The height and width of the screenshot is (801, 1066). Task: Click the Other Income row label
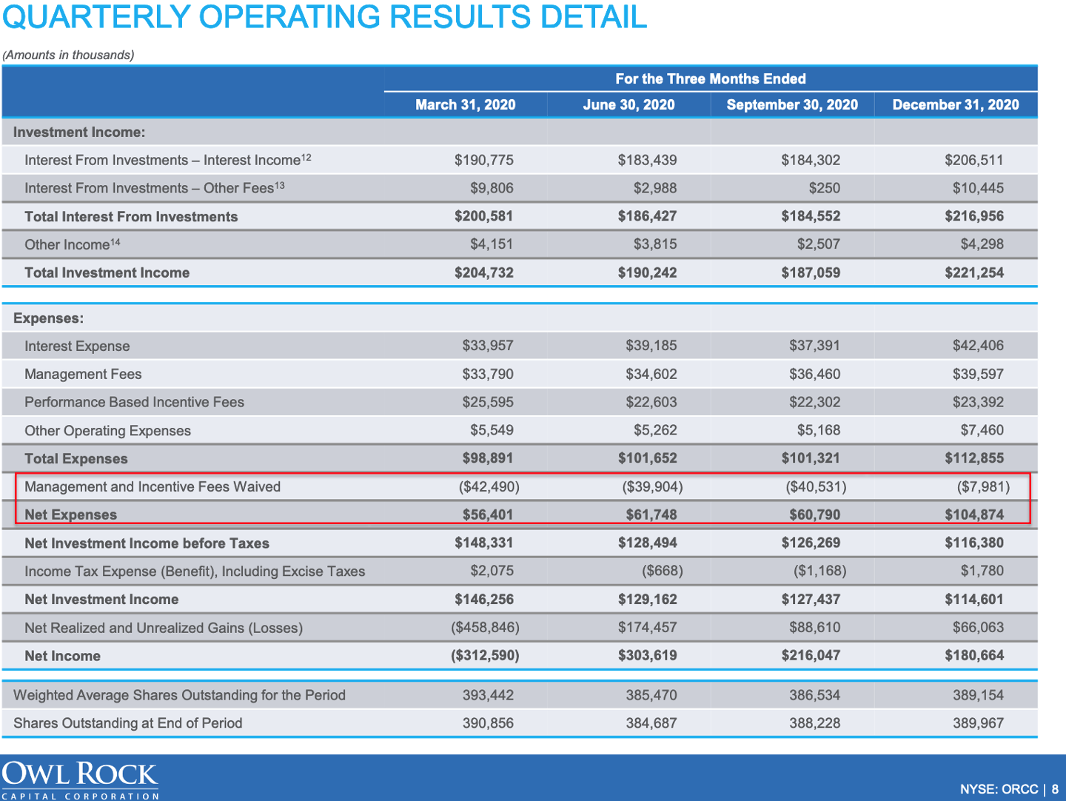(x=72, y=244)
